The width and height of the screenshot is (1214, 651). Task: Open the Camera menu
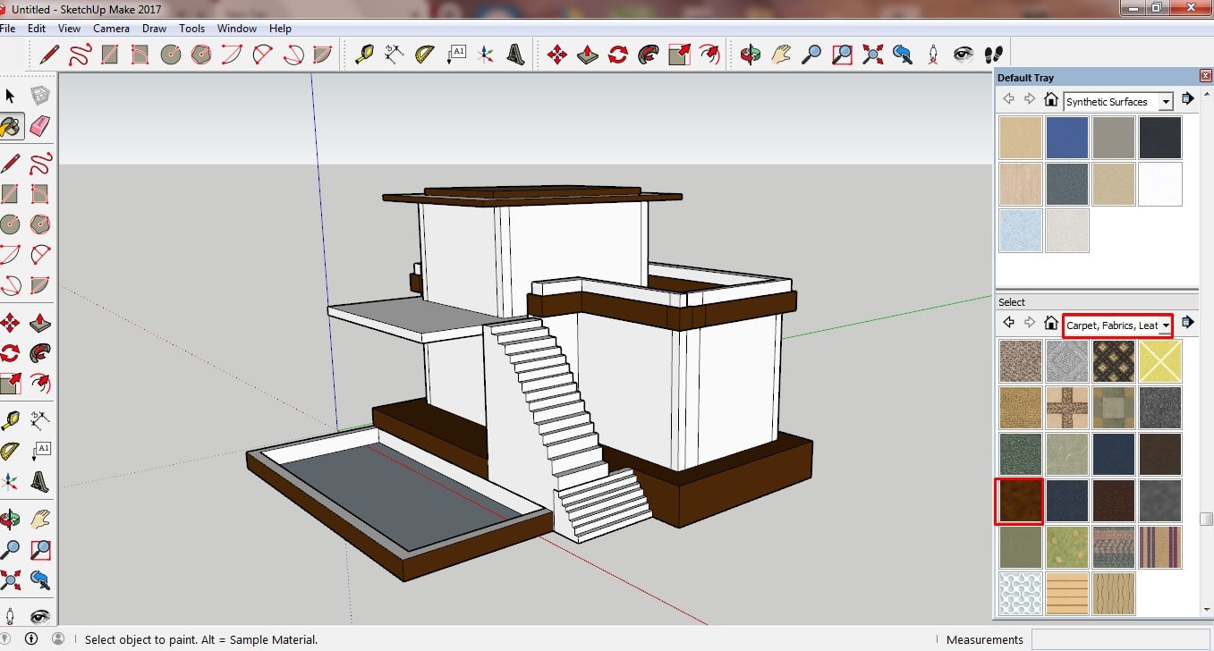pyautogui.click(x=112, y=29)
